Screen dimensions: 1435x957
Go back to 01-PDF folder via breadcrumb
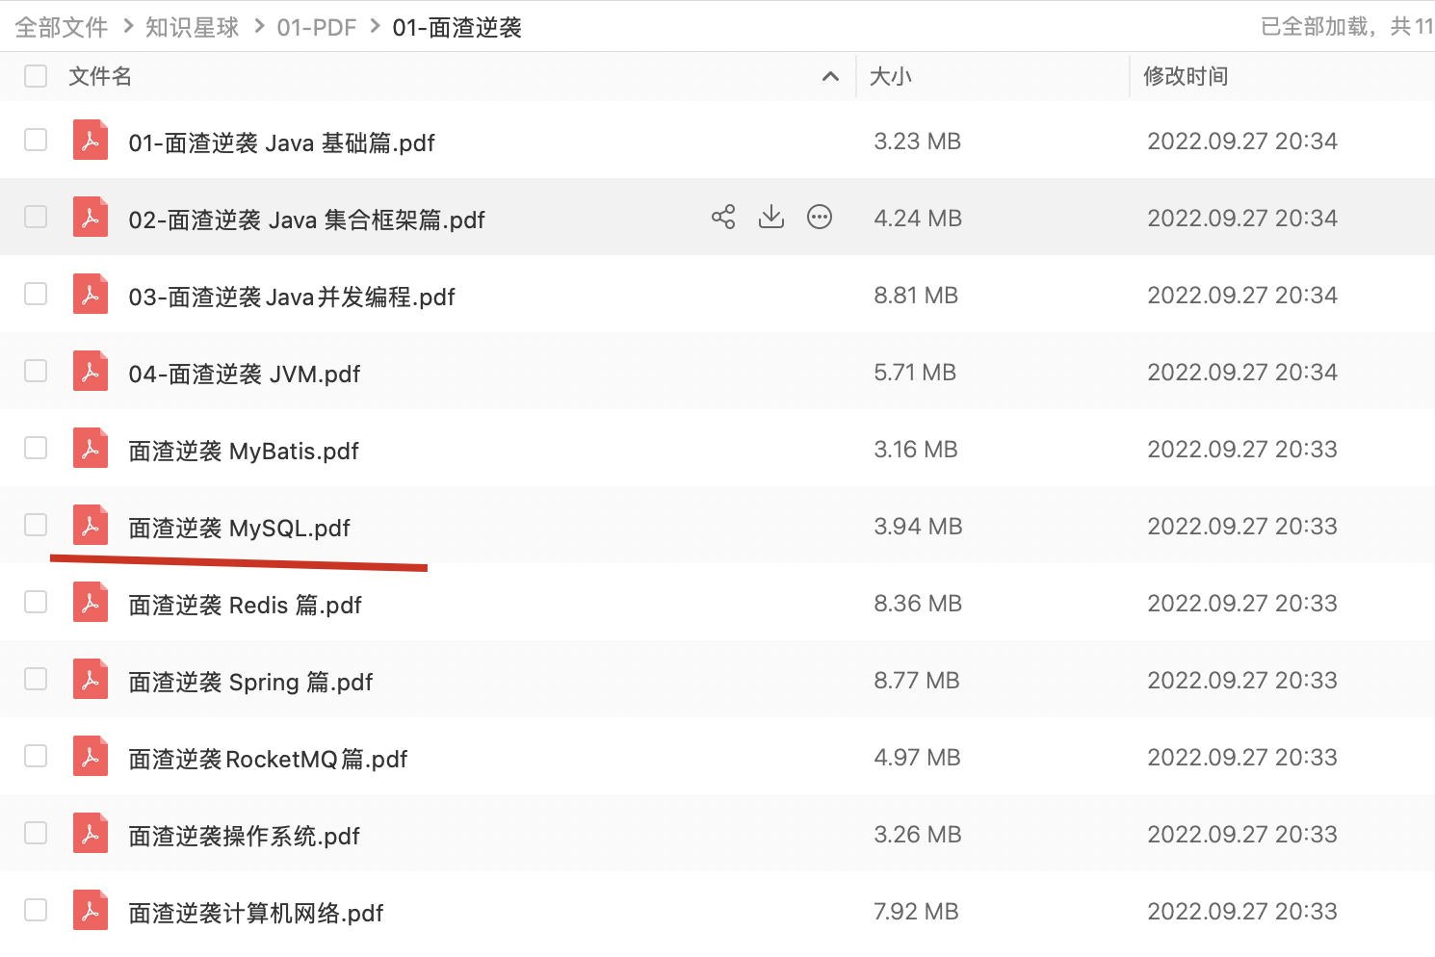tap(316, 27)
